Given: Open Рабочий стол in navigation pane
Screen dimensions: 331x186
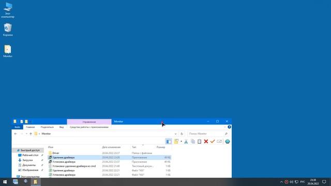Looking at the screenshot, I should (30, 155).
